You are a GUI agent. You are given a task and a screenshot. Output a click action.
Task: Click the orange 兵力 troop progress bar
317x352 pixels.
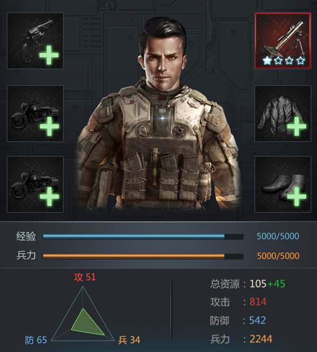pos(143,256)
